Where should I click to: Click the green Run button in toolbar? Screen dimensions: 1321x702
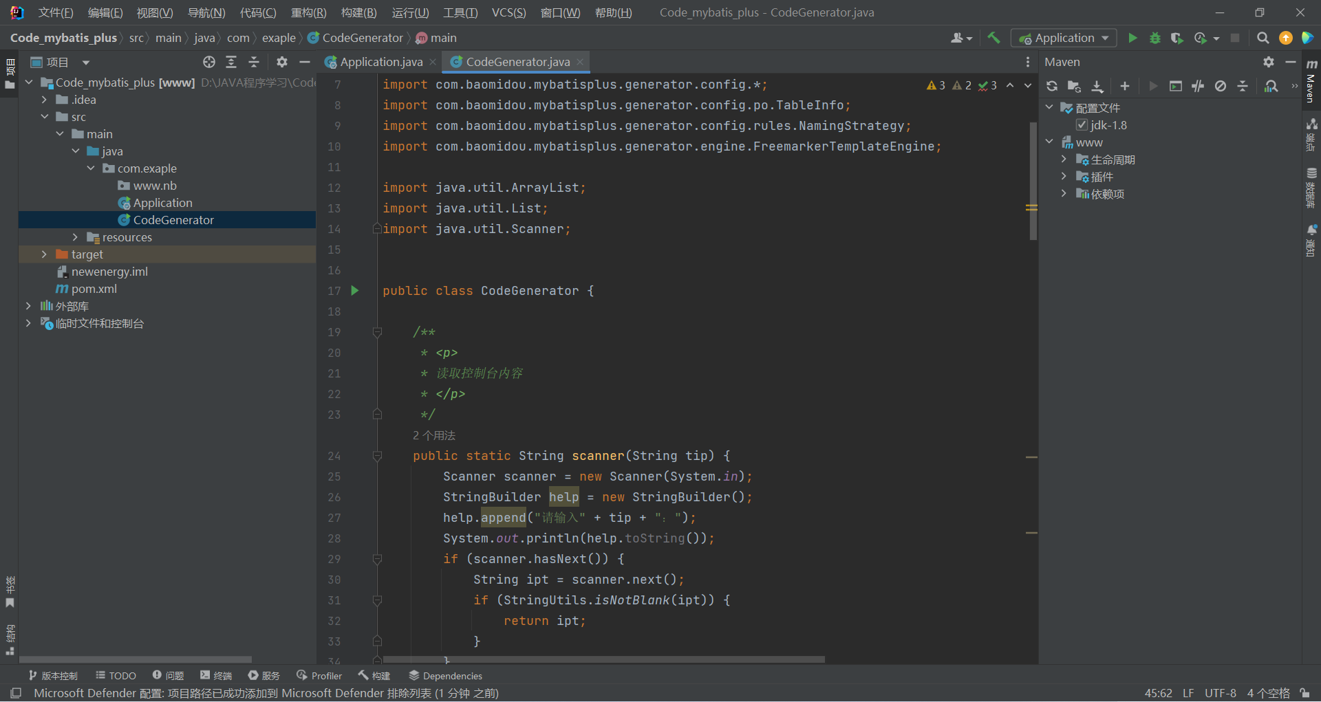[x=1132, y=39]
